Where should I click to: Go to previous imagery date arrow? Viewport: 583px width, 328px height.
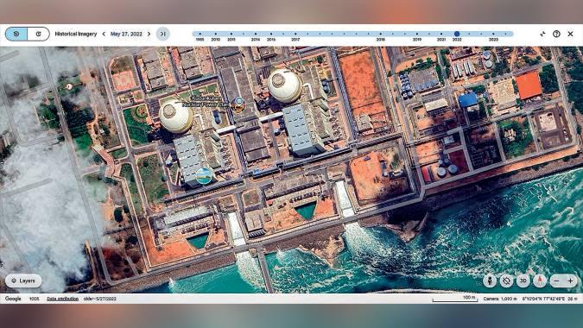click(x=104, y=34)
